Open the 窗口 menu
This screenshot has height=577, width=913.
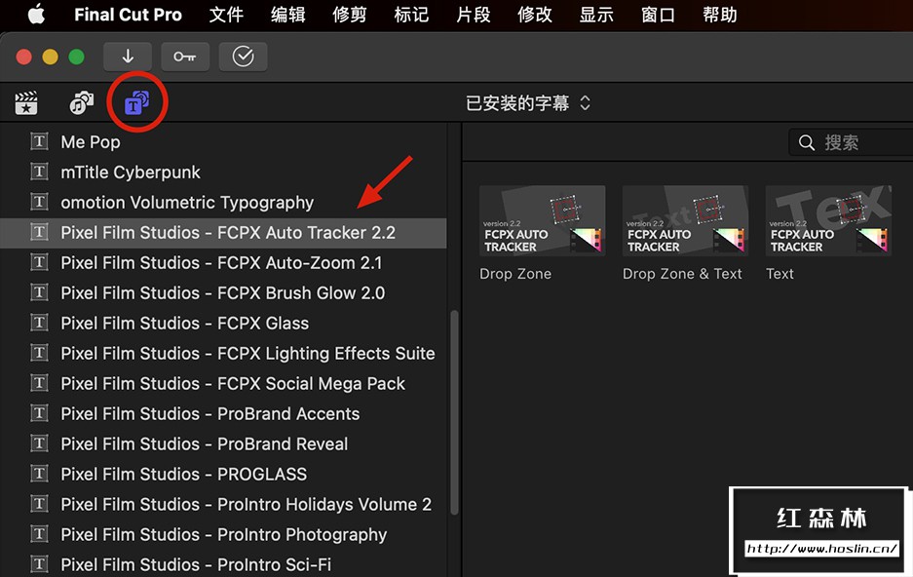[659, 15]
